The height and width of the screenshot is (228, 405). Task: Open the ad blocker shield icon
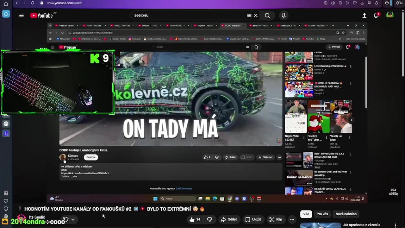click(x=340, y=3)
